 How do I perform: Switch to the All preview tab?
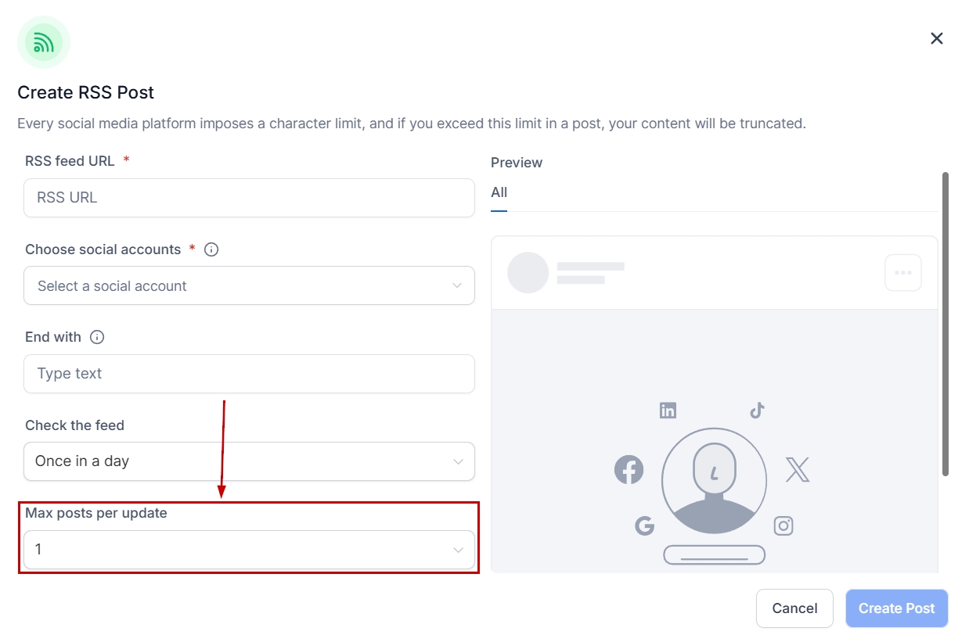click(499, 192)
